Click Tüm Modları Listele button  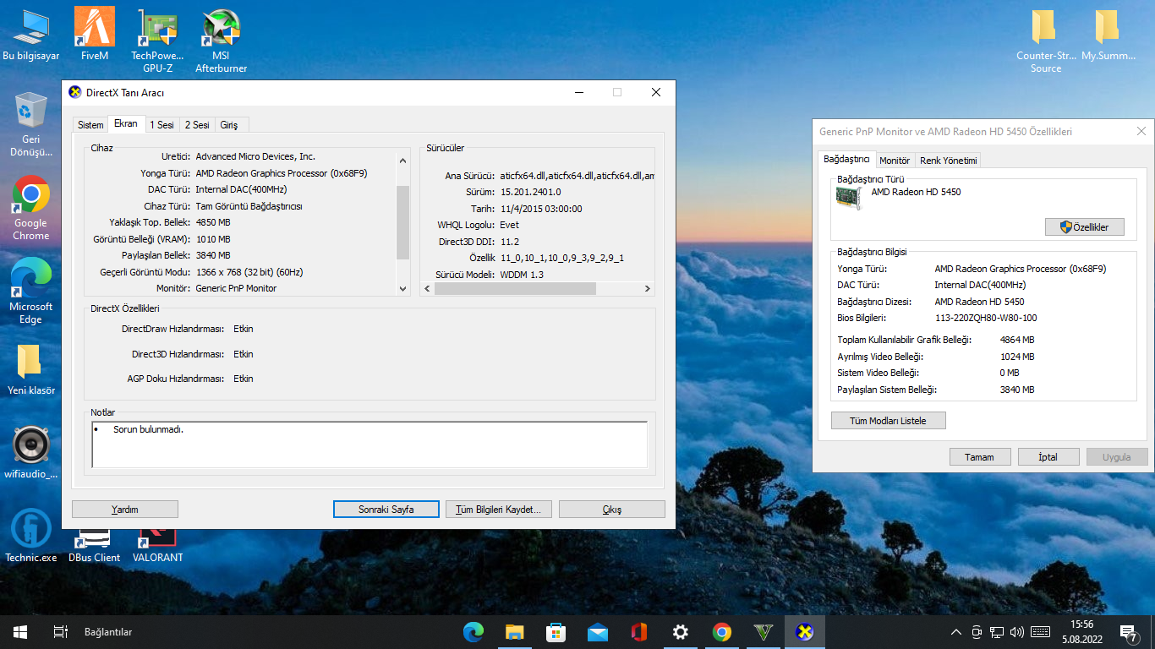click(x=888, y=421)
